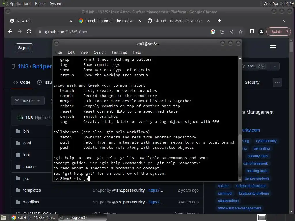This screenshot has width=295, height=221.
Task: Click the hacking-tools topic tag
Action: [257, 171]
